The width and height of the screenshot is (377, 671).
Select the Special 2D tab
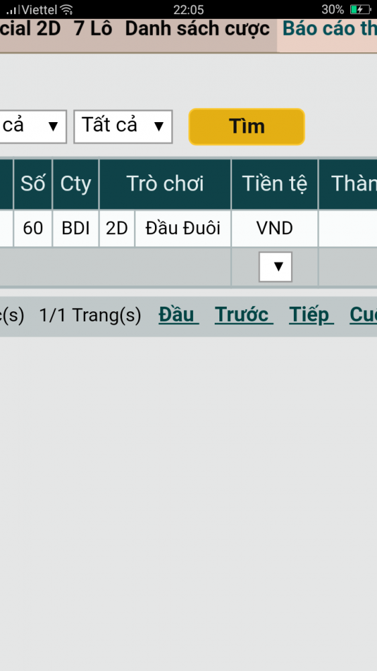[30, 29]
